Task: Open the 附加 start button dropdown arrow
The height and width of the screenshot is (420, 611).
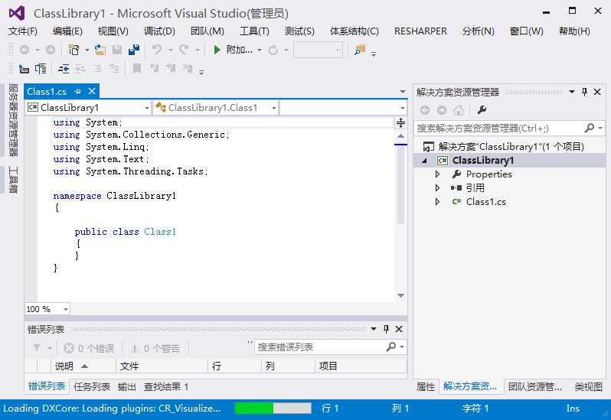Action: (260, 50)
